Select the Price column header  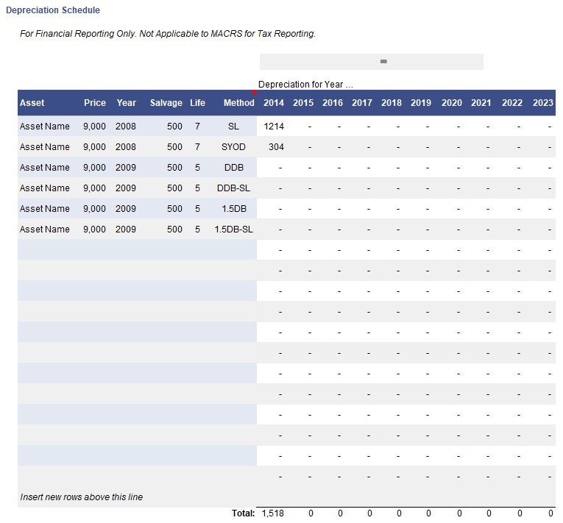pos(95,103)
